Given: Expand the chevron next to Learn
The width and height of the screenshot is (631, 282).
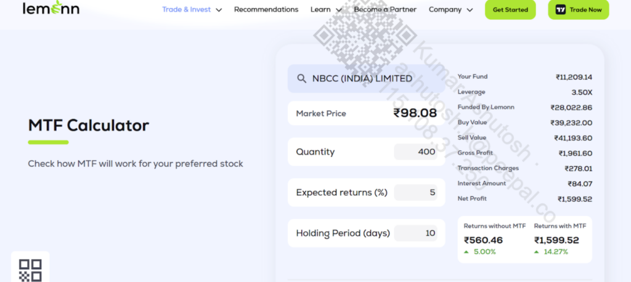Looking at the screenshot, I should 339,10.
